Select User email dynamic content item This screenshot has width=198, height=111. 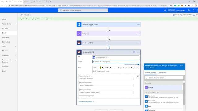click(163, 101)
